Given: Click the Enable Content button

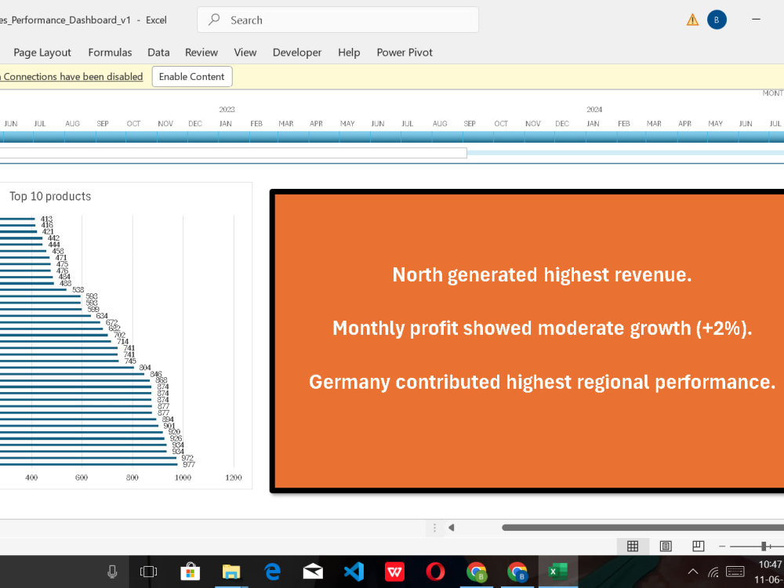Looking at the screenshot, I should pos(192,77).
